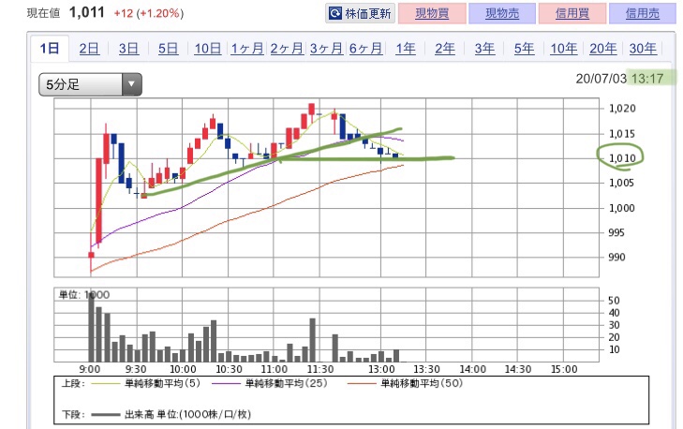Click the 信用売 button
683x429 pixels.
642,13
